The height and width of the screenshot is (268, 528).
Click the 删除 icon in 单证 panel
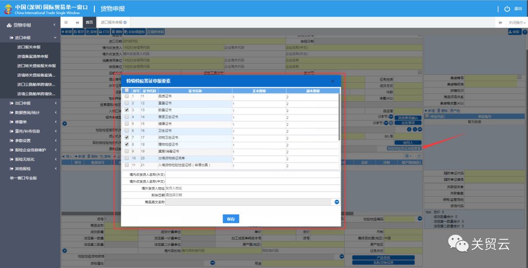(442, 111)
